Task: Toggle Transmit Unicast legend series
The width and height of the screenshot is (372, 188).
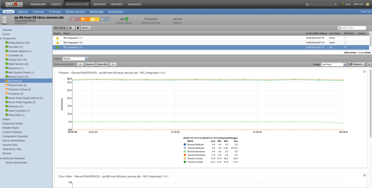Action: [185, 162]
